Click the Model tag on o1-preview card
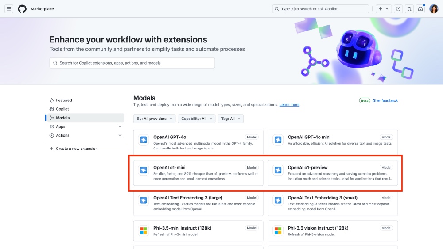 (x=386, y=168)
